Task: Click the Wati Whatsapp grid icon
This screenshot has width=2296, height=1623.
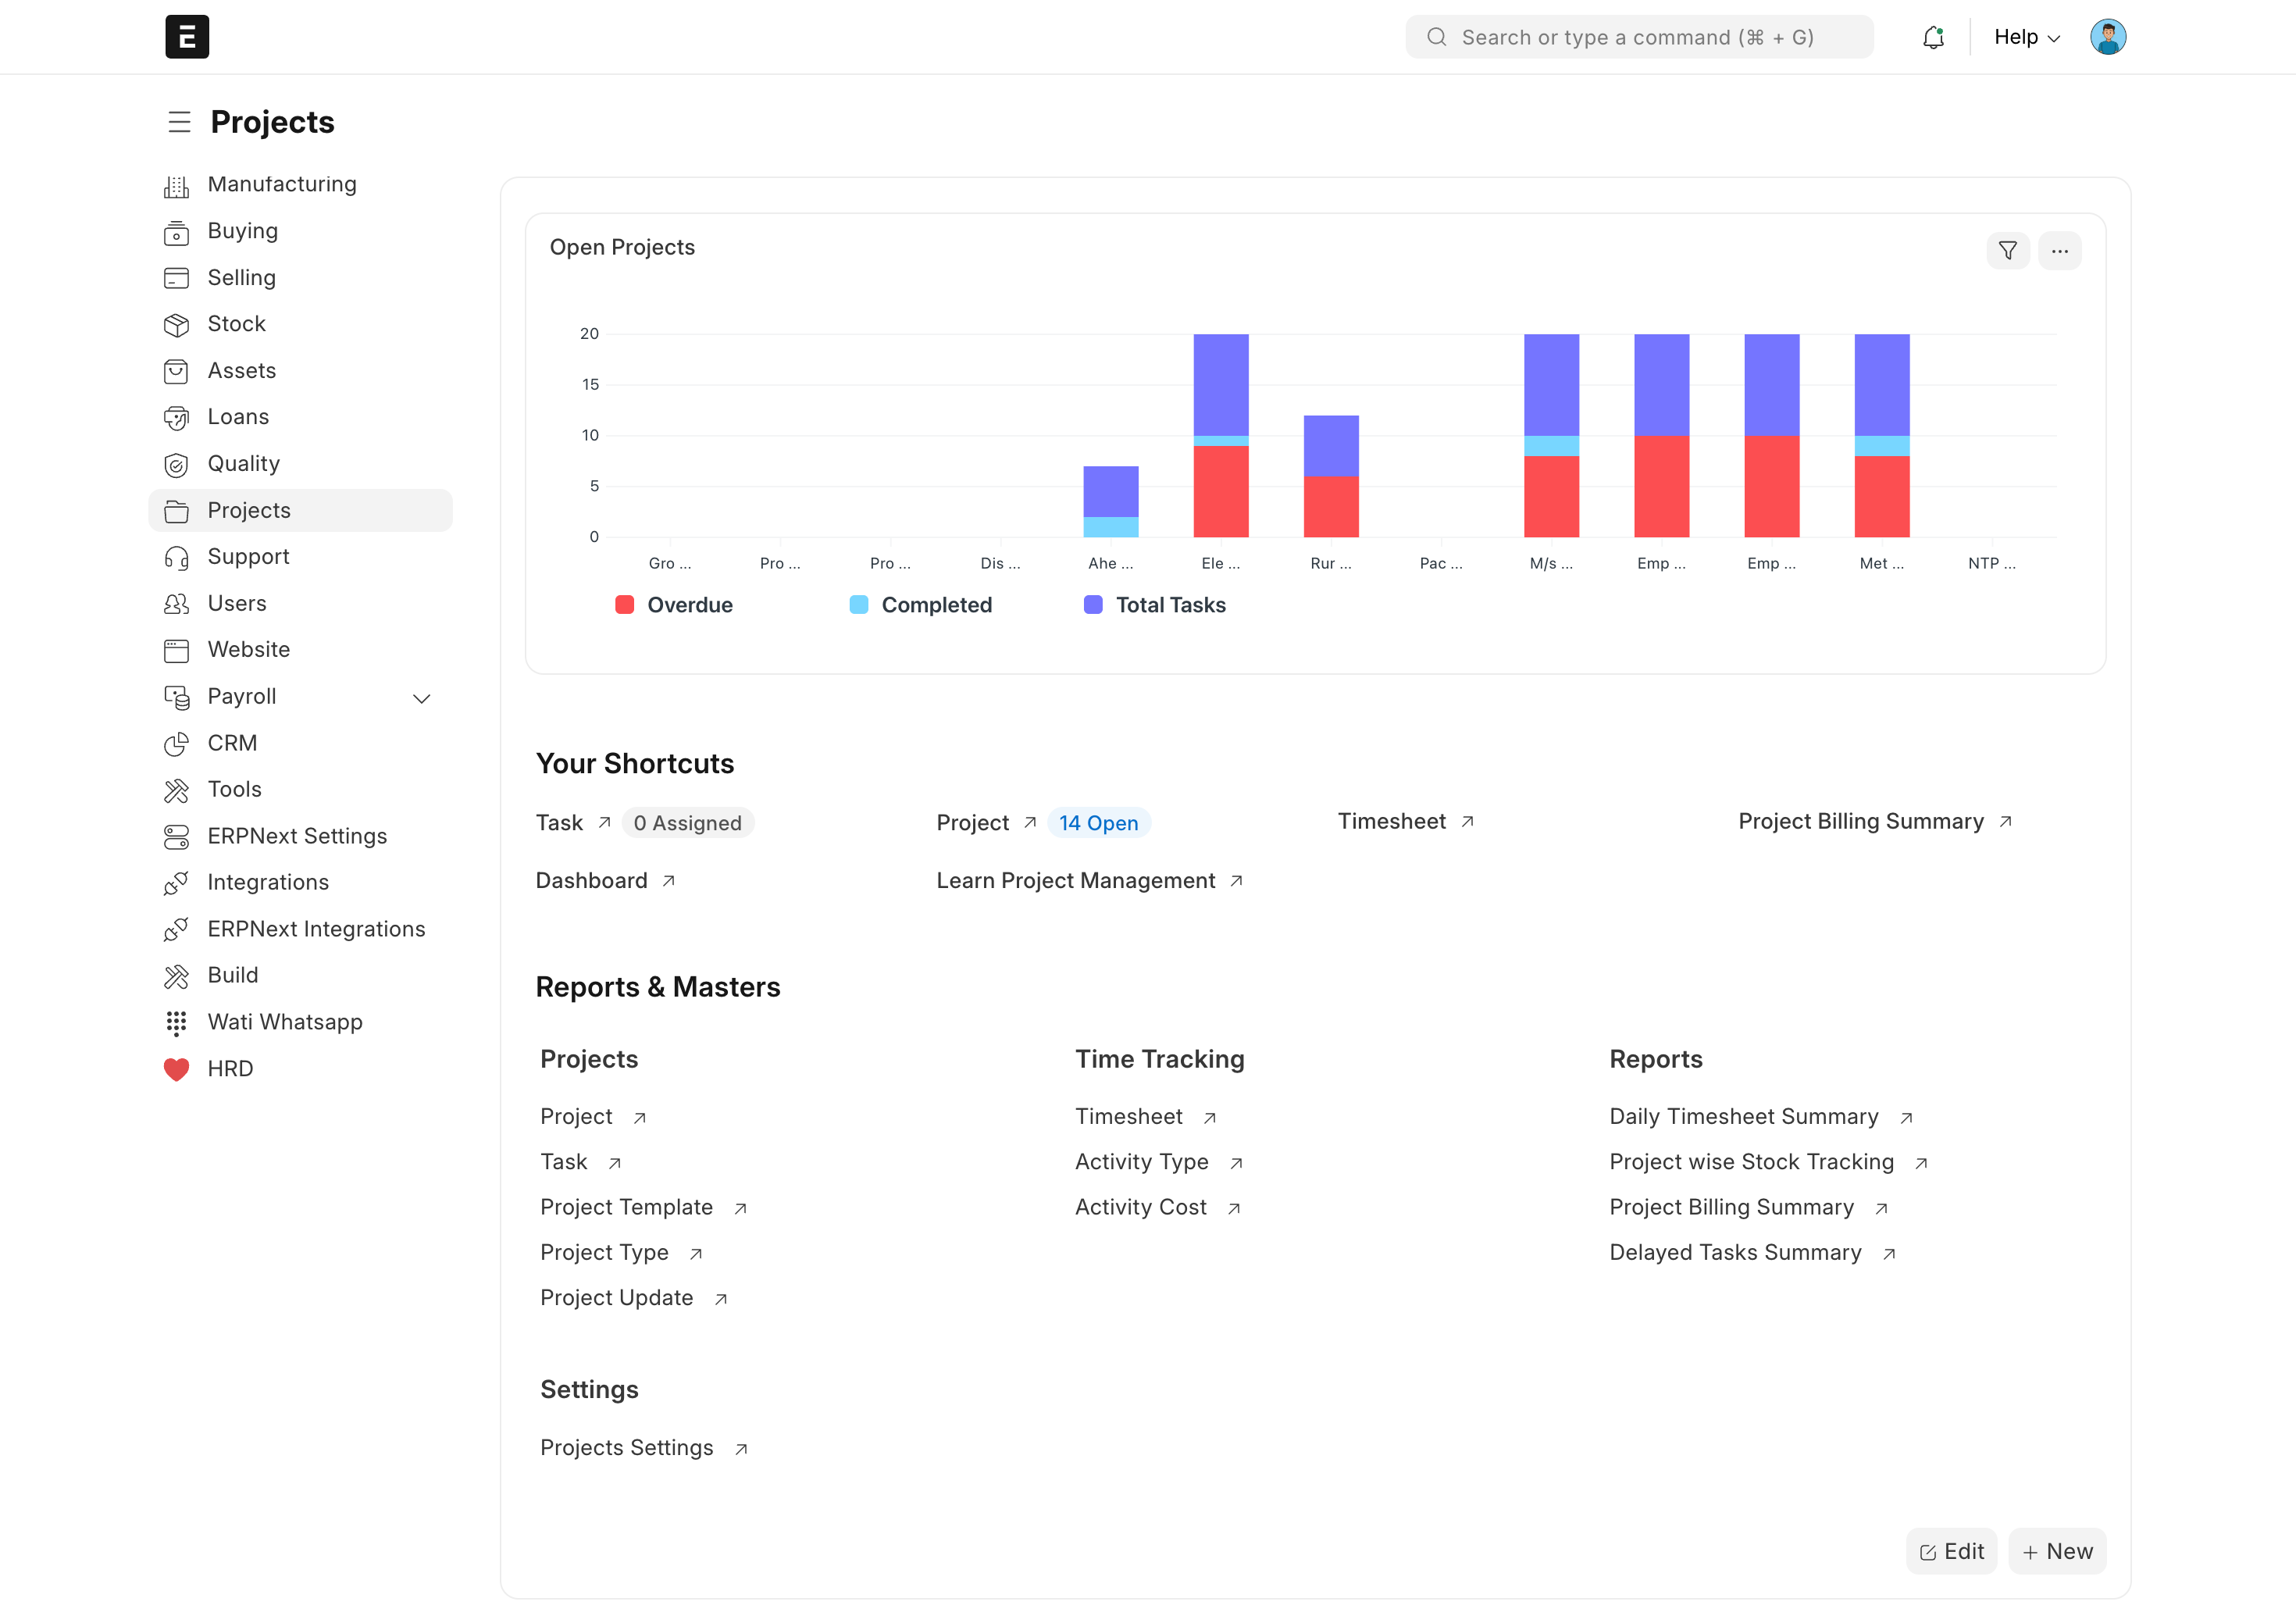Action: (x=176, y=1022)
